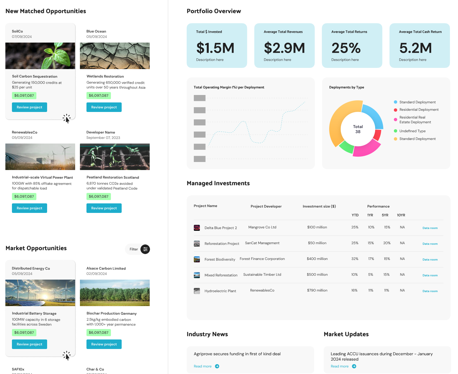Click the 1YR performance column header

pos(370,215)
